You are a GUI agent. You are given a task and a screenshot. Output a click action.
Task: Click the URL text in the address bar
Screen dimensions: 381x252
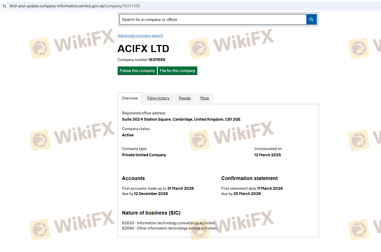[75, 6]
